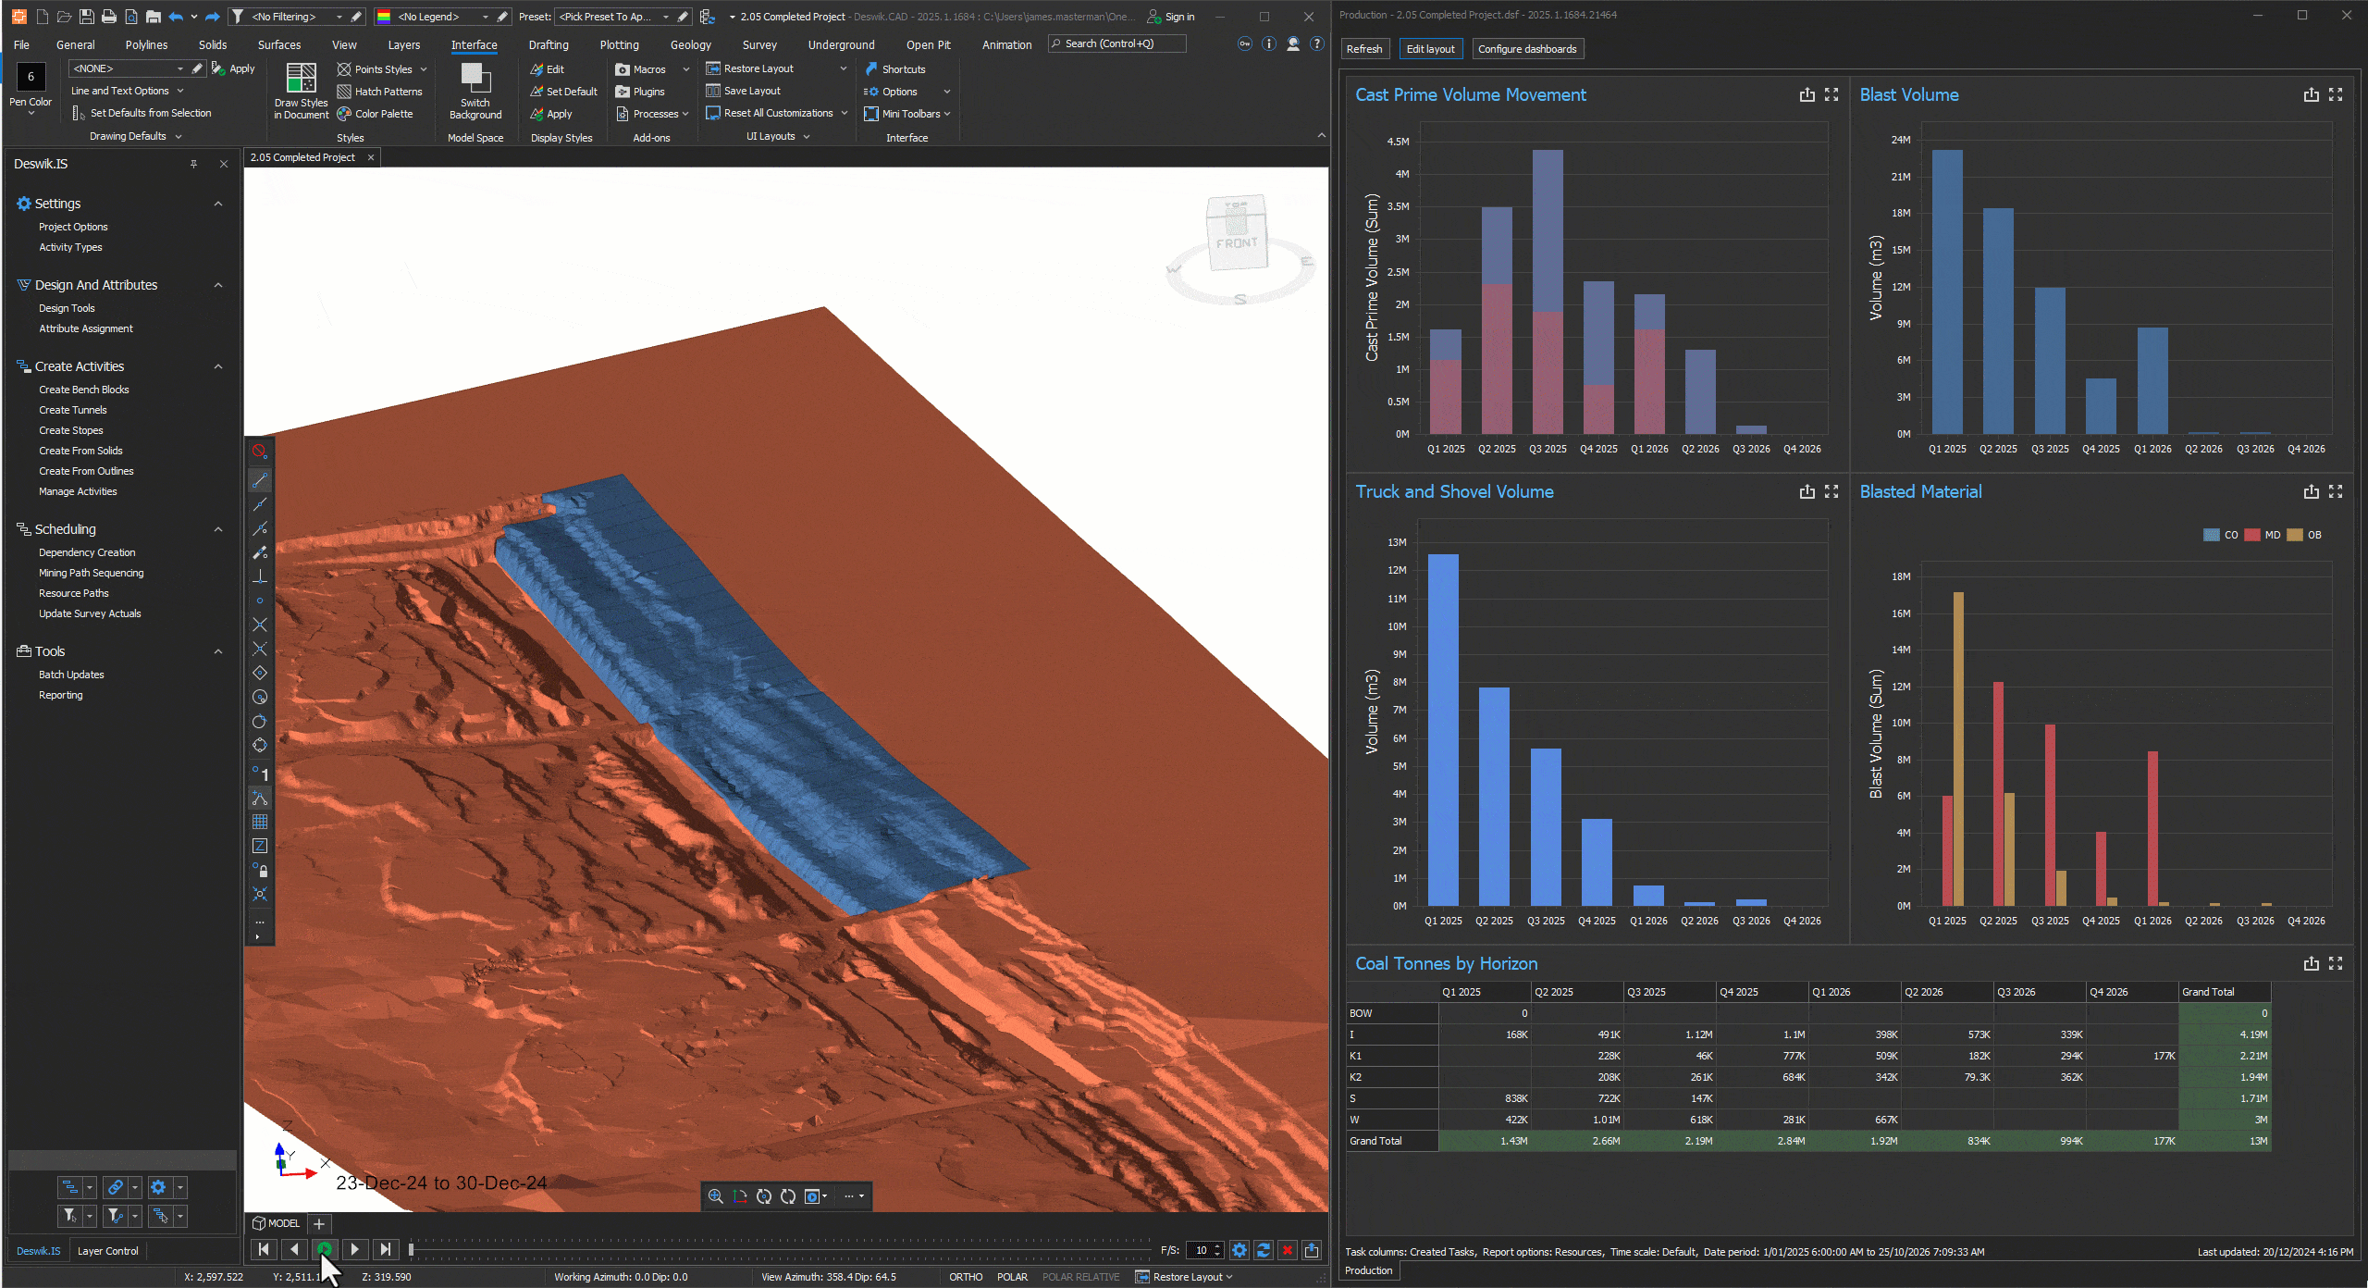Toggle ORTHO mode in status bar
Image resolution: width=2368 pixels, height=1288 pixels.
tap(966, 1277)
